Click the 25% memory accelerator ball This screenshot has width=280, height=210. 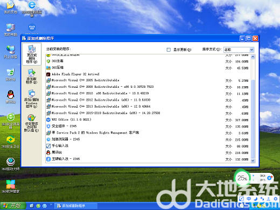click(242, 178)
